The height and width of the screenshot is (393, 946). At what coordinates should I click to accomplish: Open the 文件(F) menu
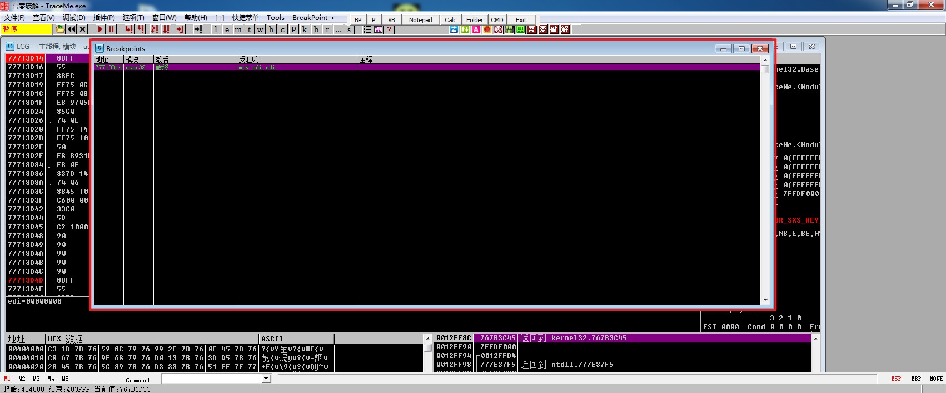[14, 18]
